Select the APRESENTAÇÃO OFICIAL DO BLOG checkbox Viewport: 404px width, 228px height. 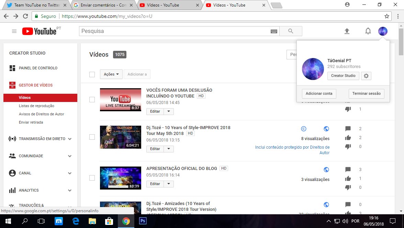(92, 178)
